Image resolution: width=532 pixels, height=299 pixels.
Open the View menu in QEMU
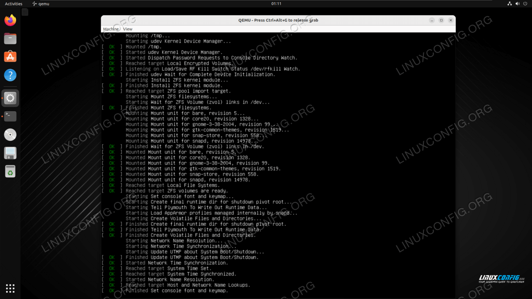(x=128, y=29)
